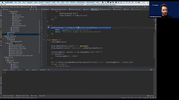Open the VCS menu

(67, 2)
